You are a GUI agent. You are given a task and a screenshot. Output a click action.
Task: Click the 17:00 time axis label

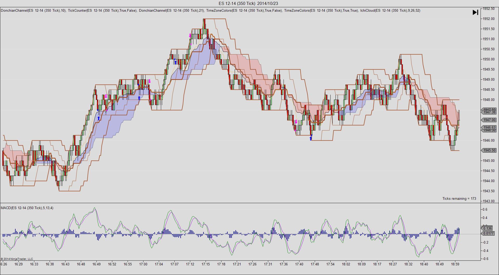click(143, 264)
